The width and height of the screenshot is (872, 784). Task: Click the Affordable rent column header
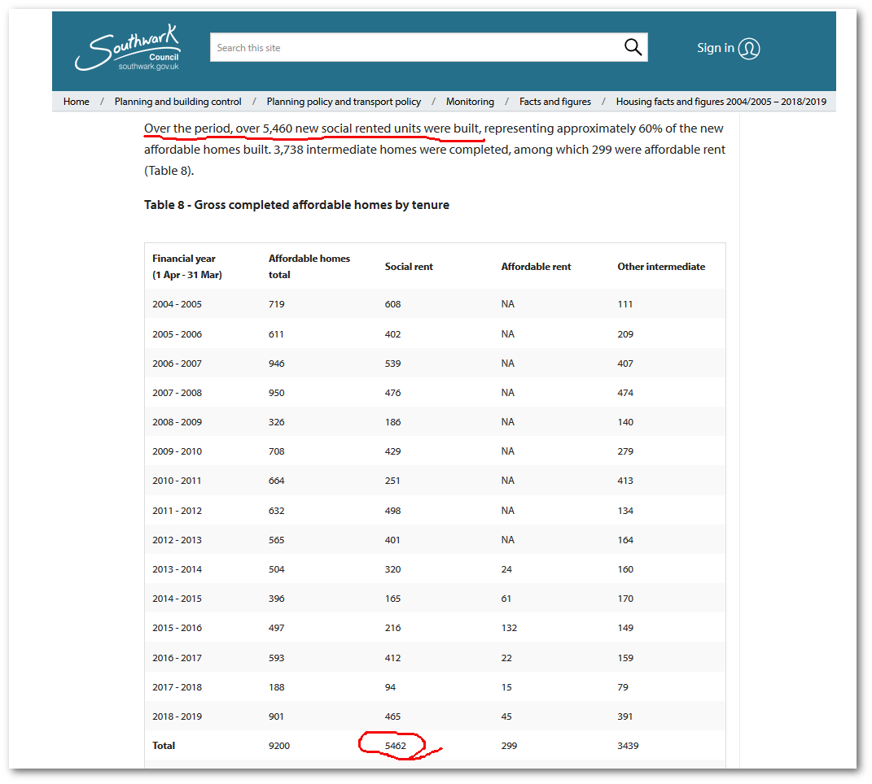pyautogui.click(x=536, y=267)
